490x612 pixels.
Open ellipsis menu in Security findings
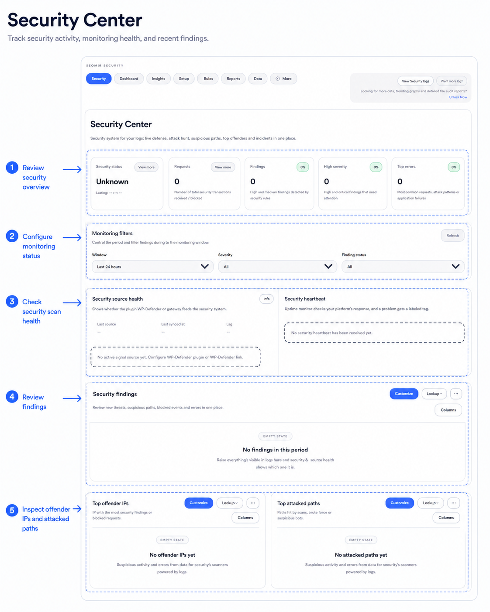pyautogui.click(x=456, y=394)
